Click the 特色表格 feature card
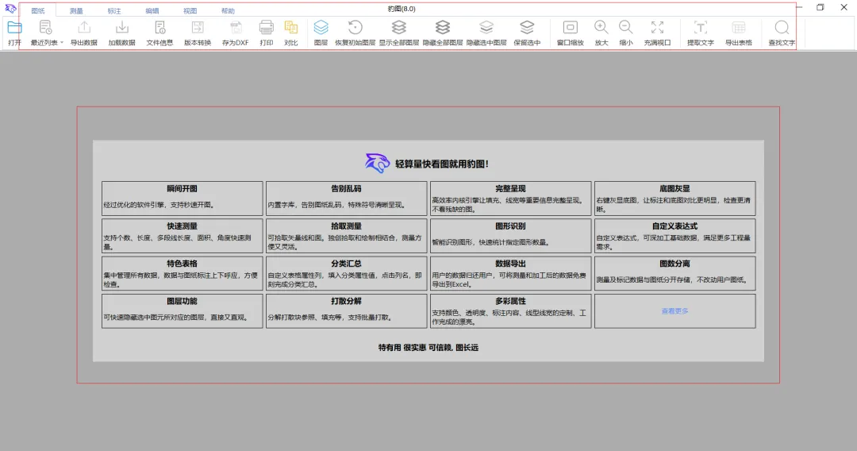The image size is (857, 451). coord(182,273)
